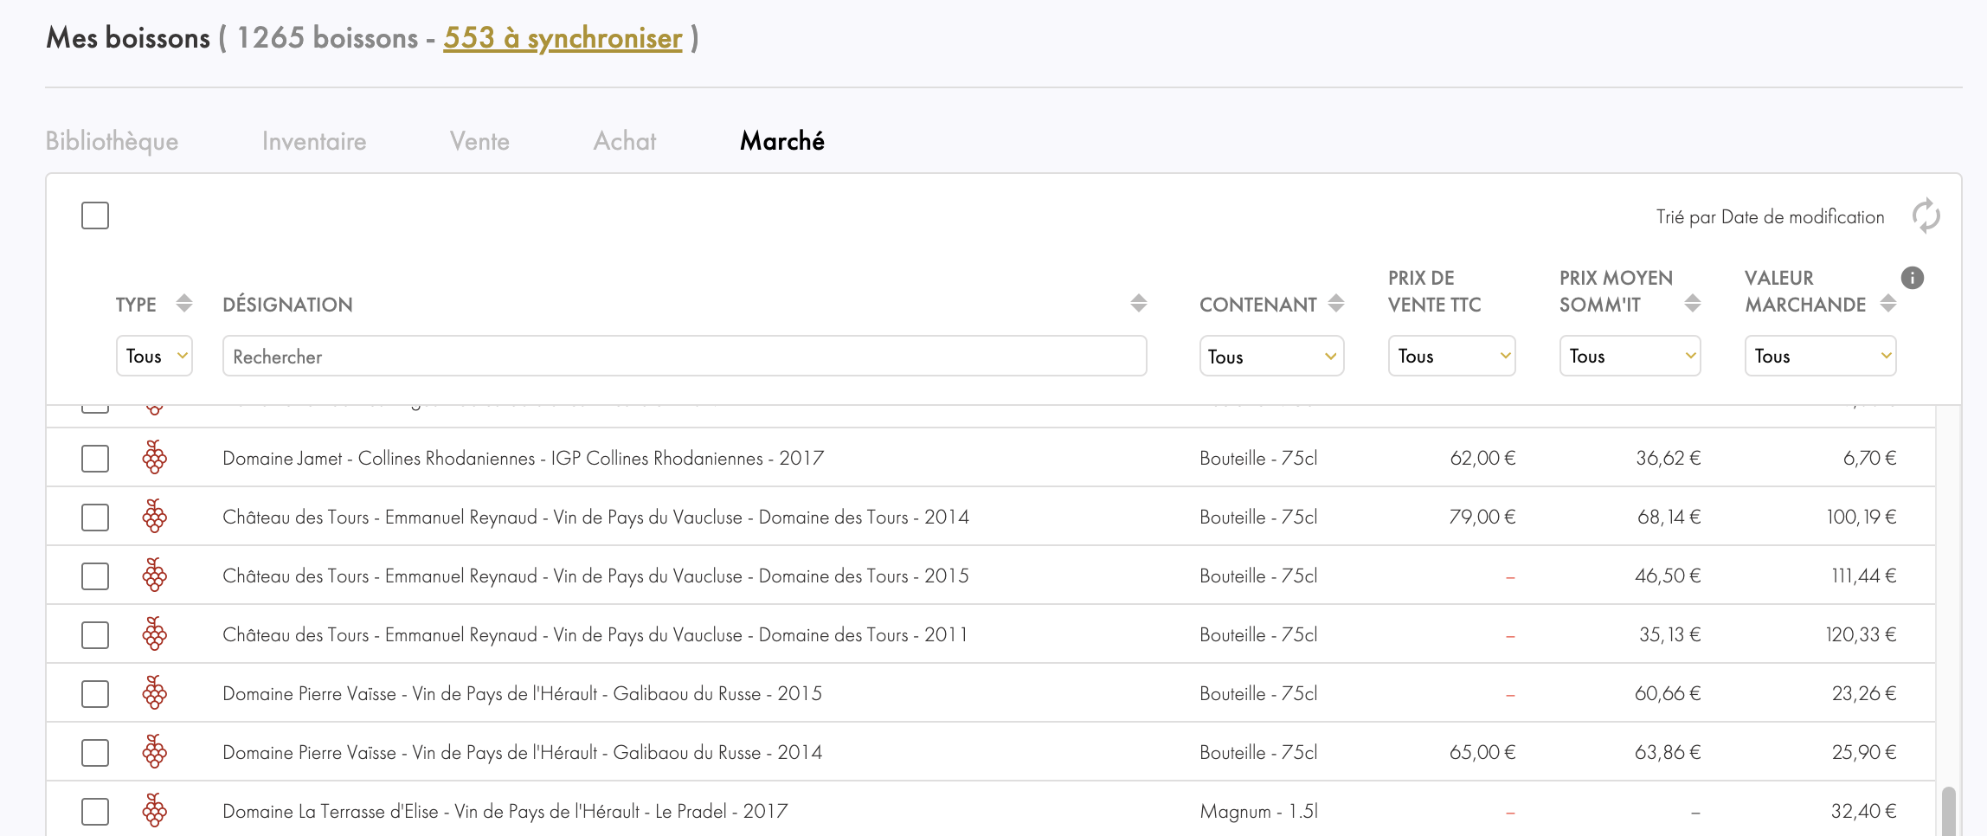Sort by Contenant column arrows
Viewport: 1987px width, 836px height.
1336,304
